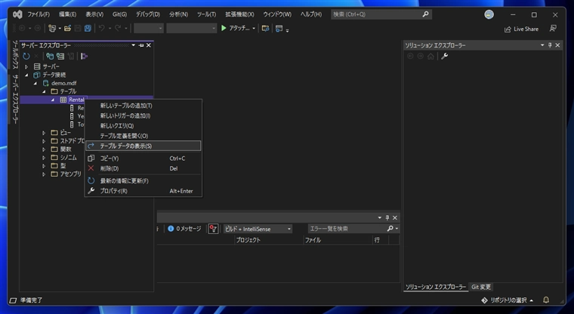Click the window layout toolbar icon
This screenshot has height=314, width=574.
pos(279,28)
